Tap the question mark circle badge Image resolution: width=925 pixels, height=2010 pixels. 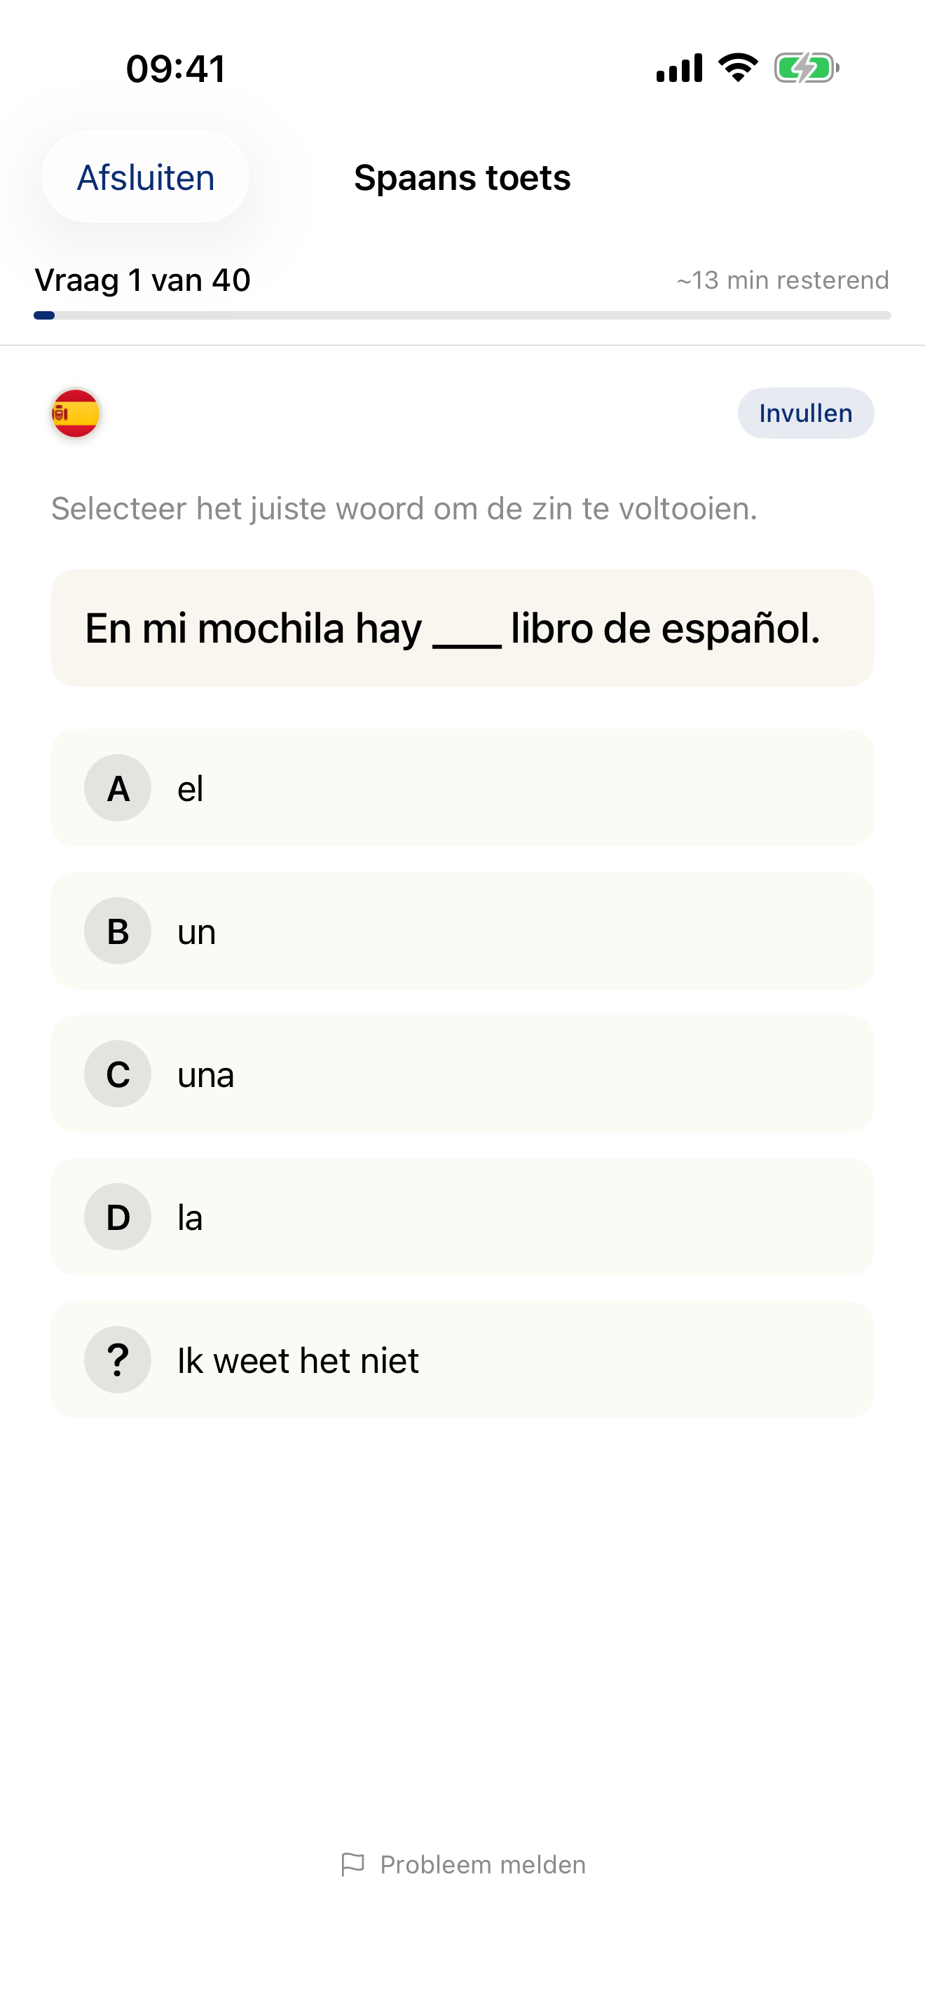tap(118, 1359)
